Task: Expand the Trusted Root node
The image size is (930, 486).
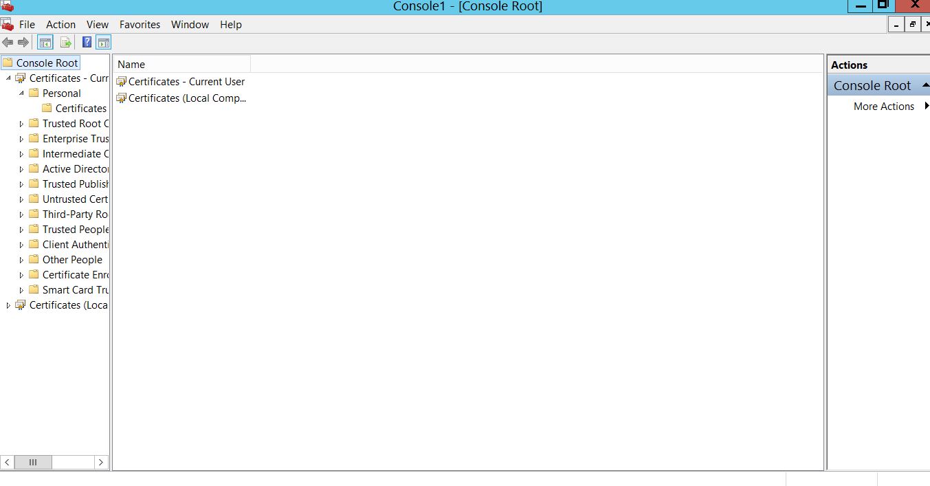Action: point(21,124)
